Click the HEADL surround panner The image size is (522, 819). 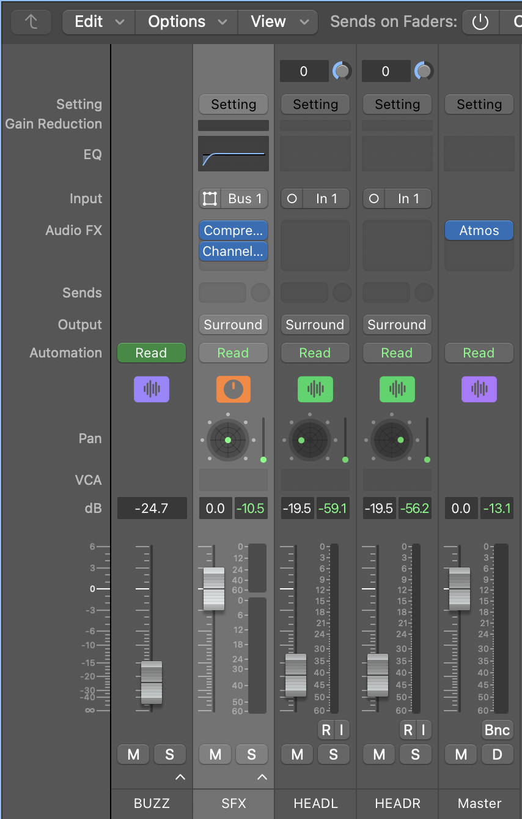[309, 440]
